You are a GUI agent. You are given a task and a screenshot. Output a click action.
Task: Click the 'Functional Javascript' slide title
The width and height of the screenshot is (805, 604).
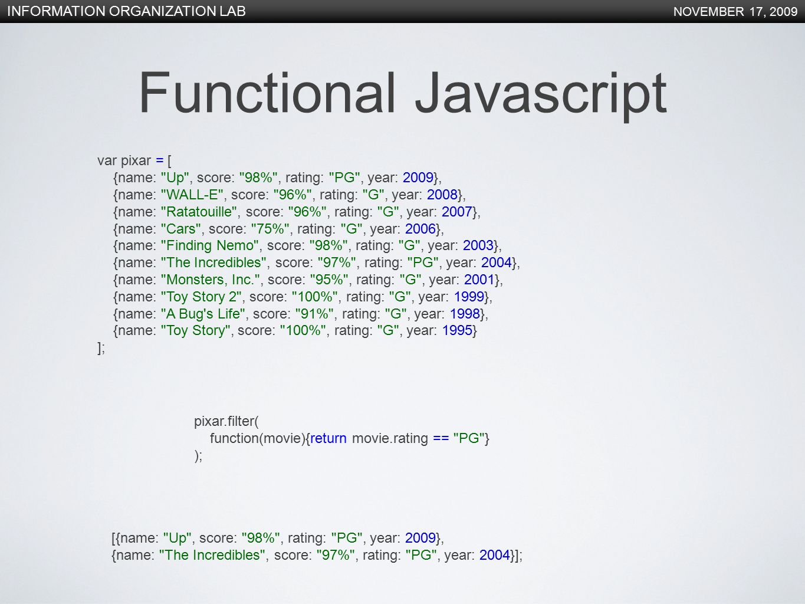(x=402, y=93)
